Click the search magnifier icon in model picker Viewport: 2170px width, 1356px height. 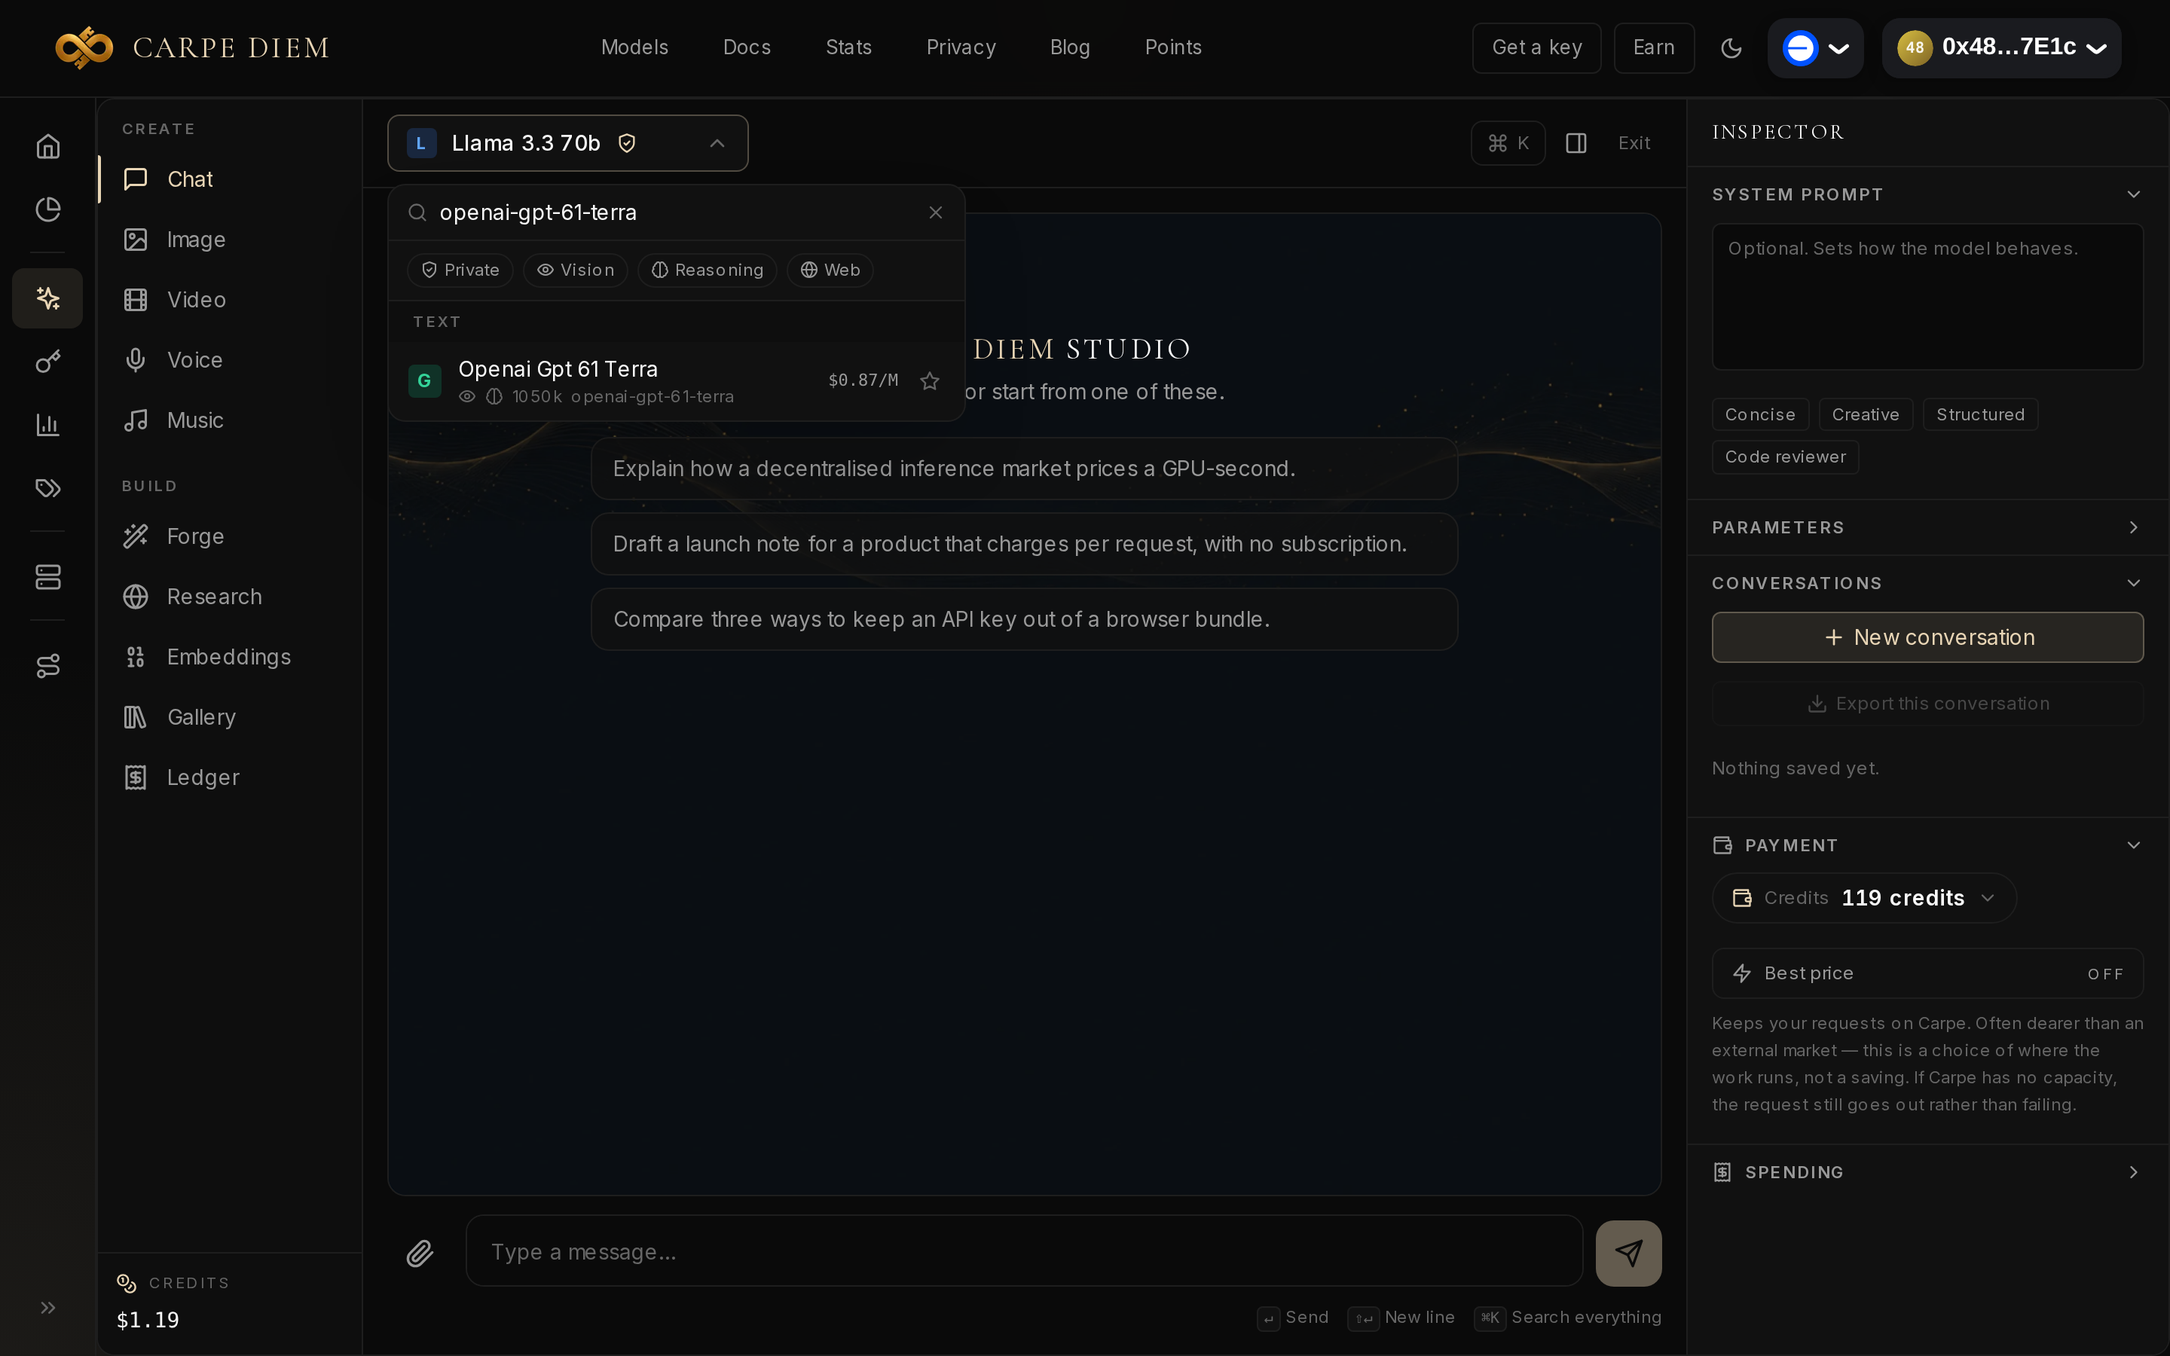click(417, 212)
